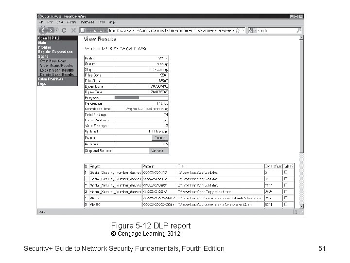350x263 pixels.
Task: Click the vertical scrollbar thumb
Action: pos(301,96)
